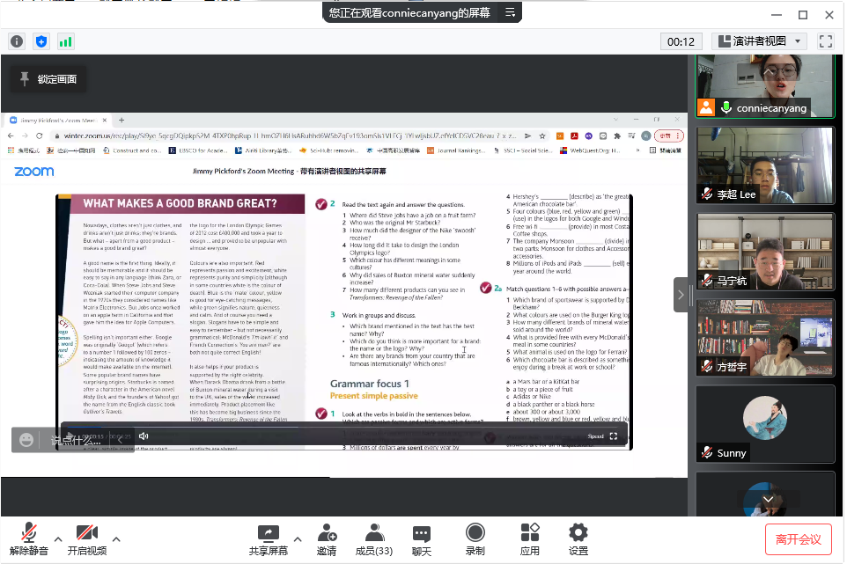Open screen share options menu at top
This screenshot has width=847, height=564.
[x=509, y=12]
